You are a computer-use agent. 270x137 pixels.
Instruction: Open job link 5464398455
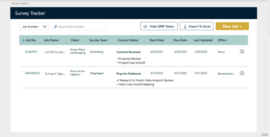click(x=32, y=73)
